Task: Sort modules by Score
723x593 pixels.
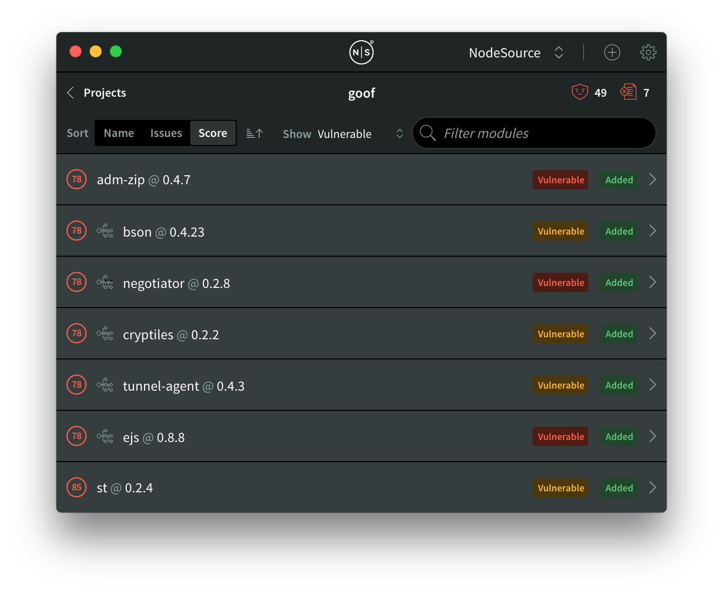Action: tap(212, 133)
